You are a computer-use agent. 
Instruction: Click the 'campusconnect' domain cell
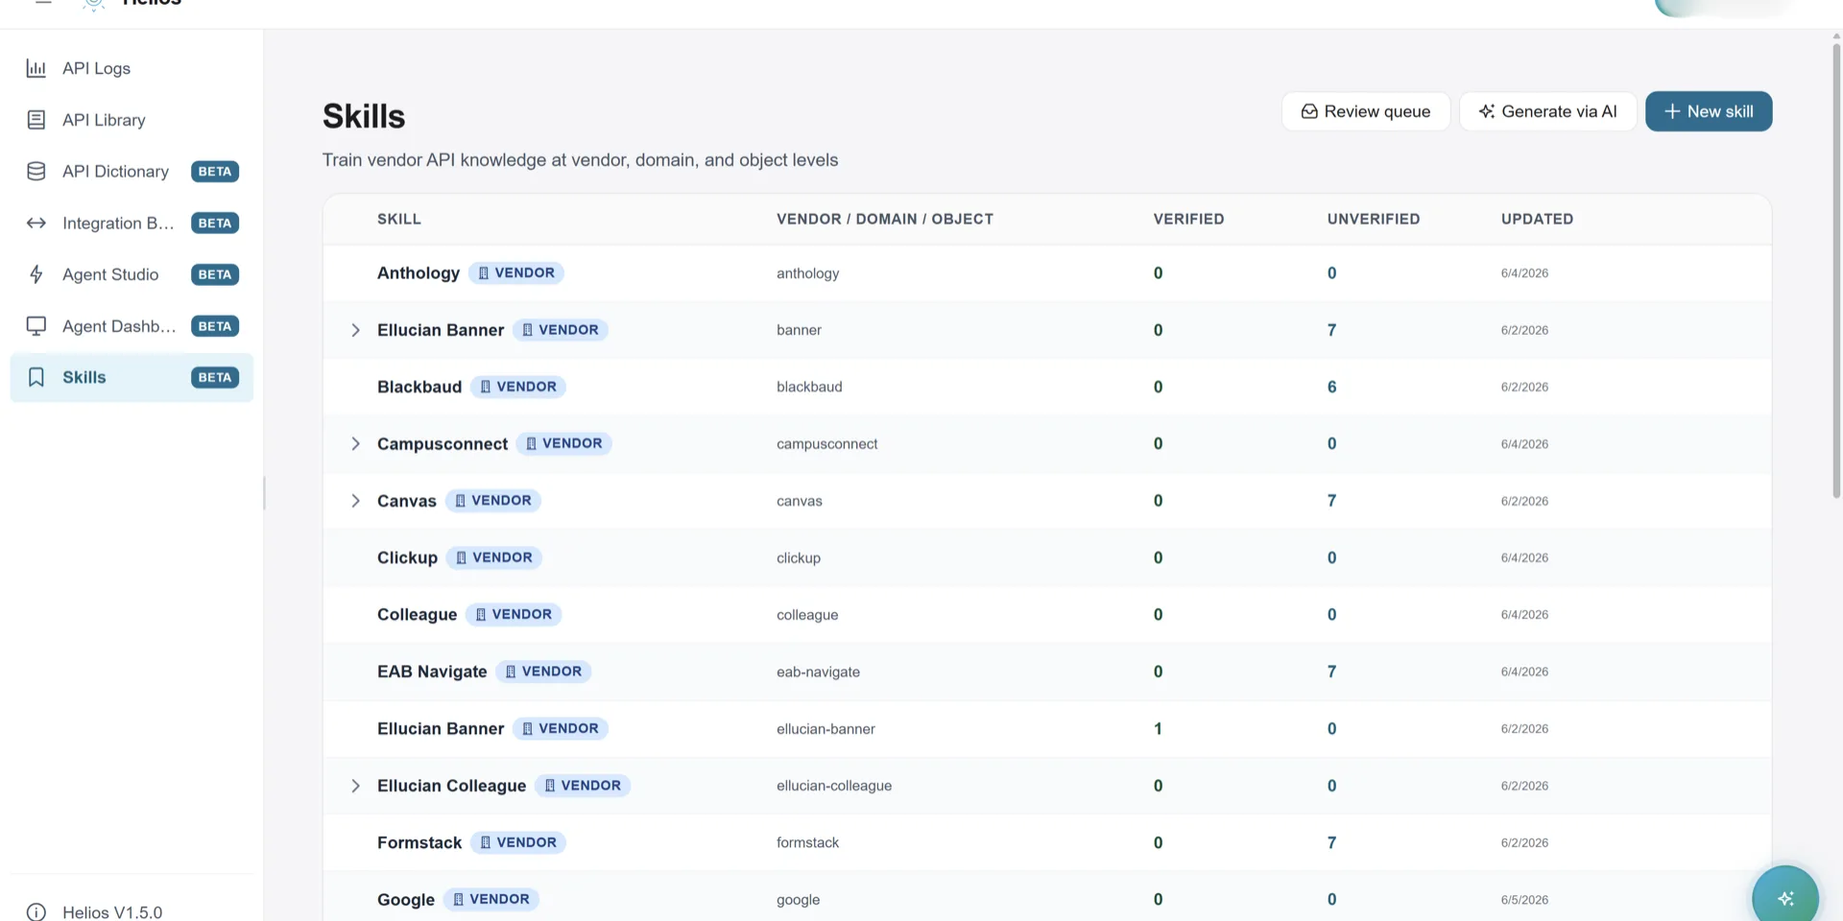[x=826, y=444]
